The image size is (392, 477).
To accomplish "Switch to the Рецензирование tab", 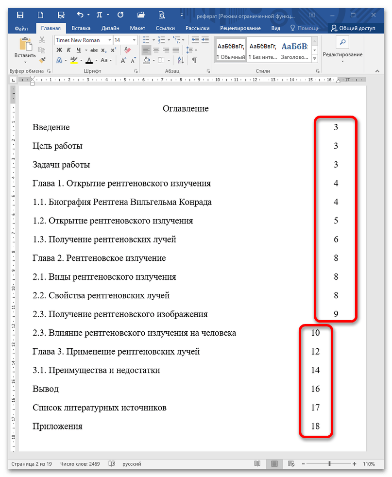I will pos(240,28).
